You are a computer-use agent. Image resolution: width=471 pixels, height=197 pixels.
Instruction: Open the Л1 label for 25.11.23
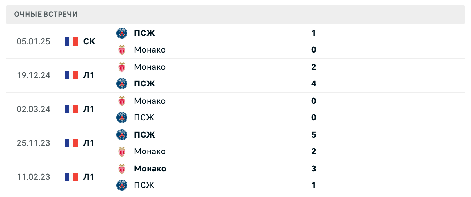pyautogui.click(x=89, y=143)
